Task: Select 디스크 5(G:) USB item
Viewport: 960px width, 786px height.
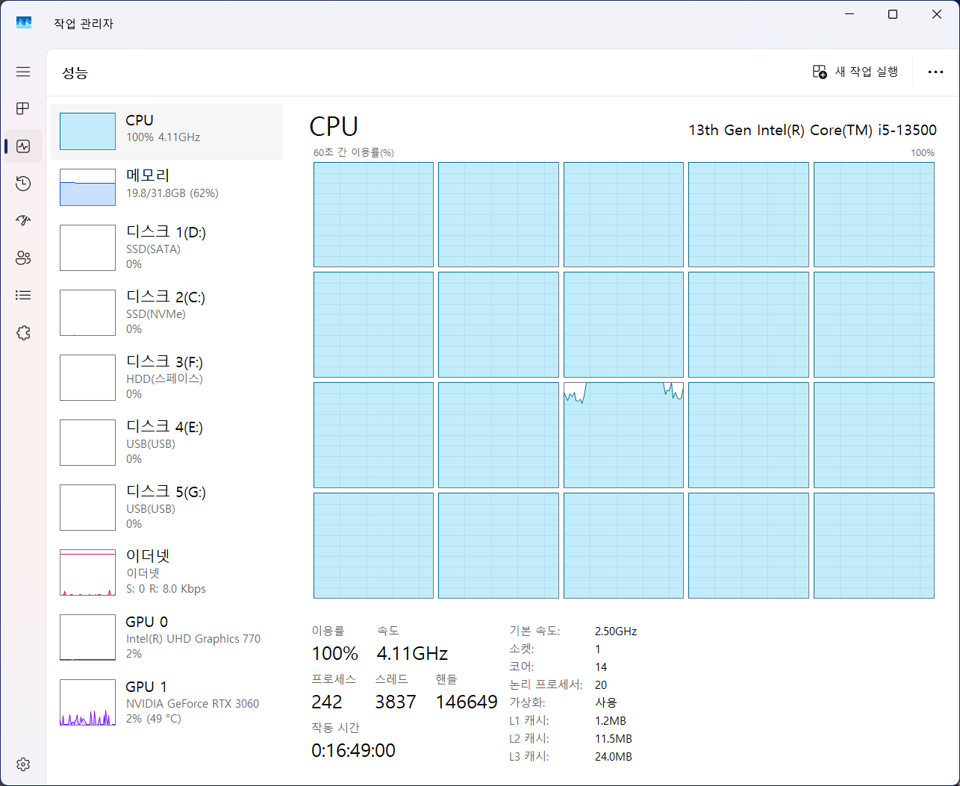Action: 166,508
